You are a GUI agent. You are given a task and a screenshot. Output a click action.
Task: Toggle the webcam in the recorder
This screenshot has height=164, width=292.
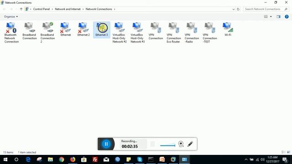[181, 144]
